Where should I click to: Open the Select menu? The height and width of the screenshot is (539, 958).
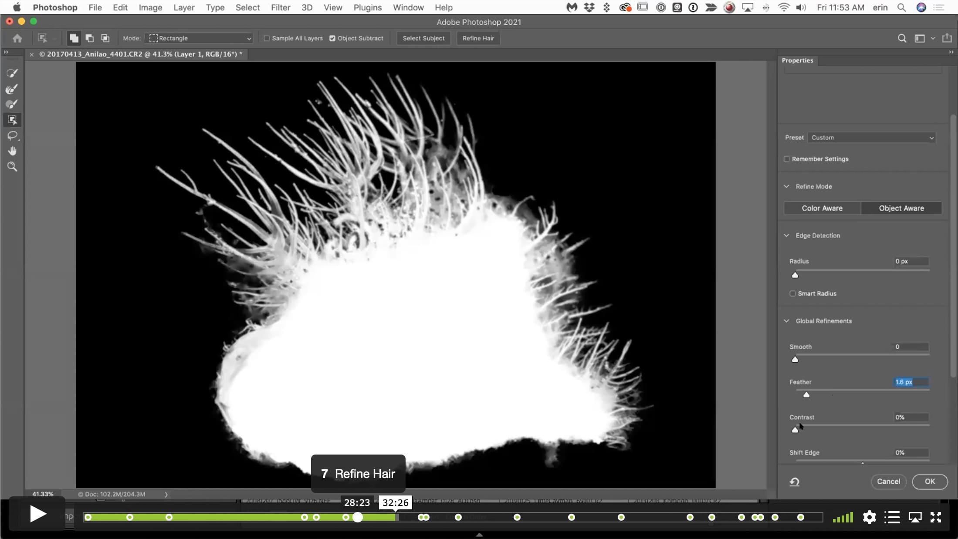pyautogui.click(x=247, y=7)
